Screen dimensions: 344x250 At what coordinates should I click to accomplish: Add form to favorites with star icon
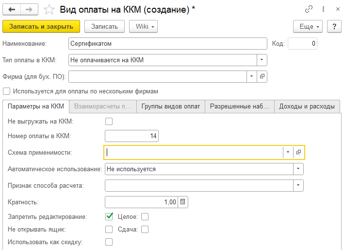click(x=49, y=9)
